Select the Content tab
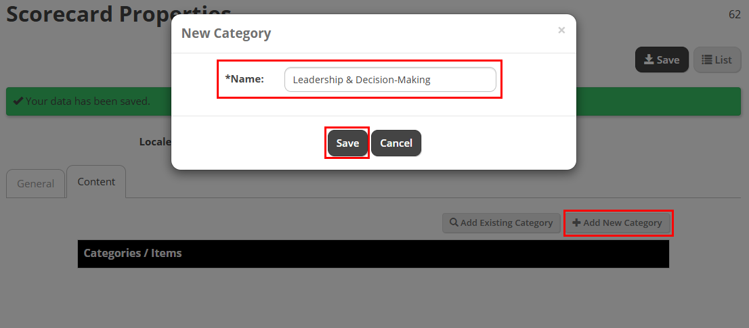The height and width of the screenshot is (328, 749). [x=96, y=182]
